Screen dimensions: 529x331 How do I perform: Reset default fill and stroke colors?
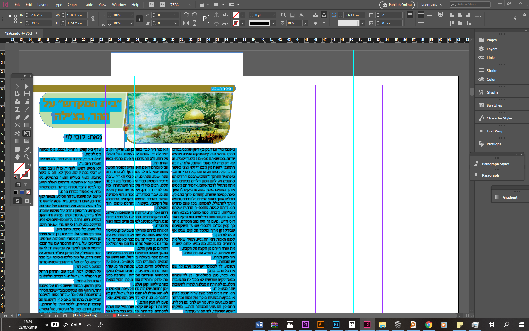pyautogui.click(x=16, y=177)
